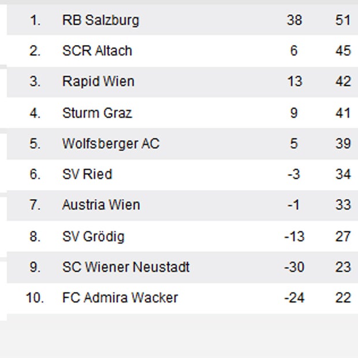
Task: Click the FC Admira Wacker name
Action: (x=120, y=298)
